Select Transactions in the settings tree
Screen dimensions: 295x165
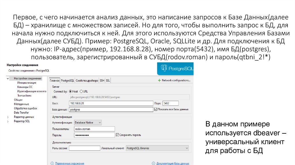pos(24,95)
